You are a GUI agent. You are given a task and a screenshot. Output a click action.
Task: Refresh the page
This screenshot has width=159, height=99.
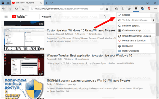pos(16,9)
